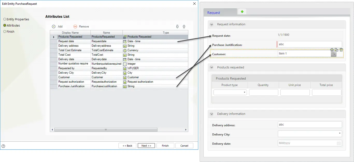354x162 pixels.
Task: Move attribute down with the down arrow
Action: coord(178,27)
